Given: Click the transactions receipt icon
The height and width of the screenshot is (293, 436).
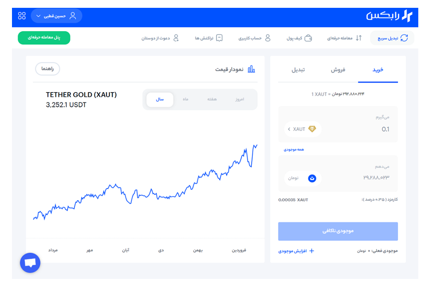Looking at the screenshot, I should (x=219, y=38).
